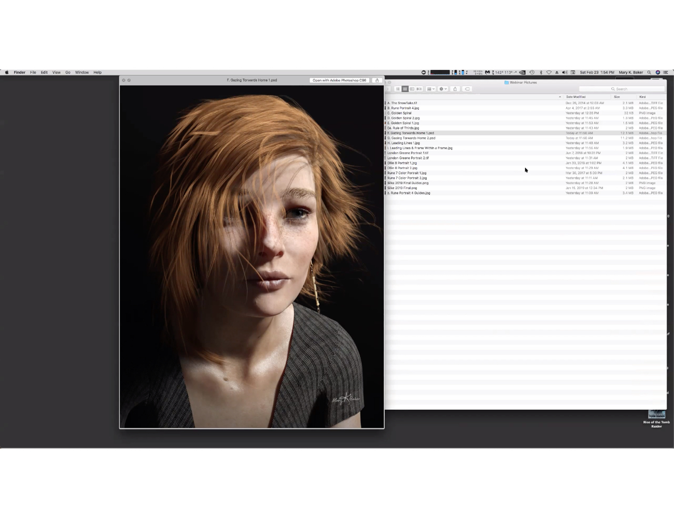Close the Quick Look preview window

tap(123, 80)
